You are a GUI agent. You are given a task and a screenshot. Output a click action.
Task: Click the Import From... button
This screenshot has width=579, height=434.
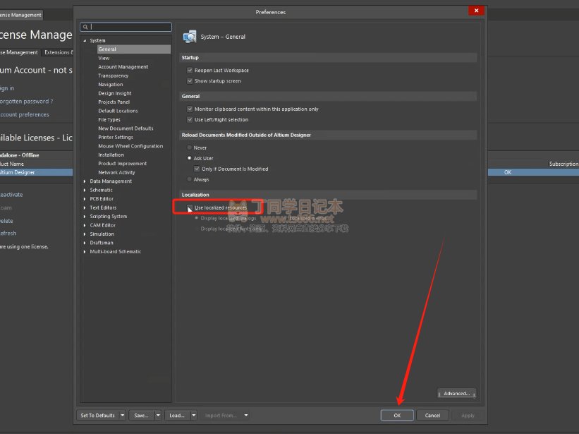tap(221, 416)
